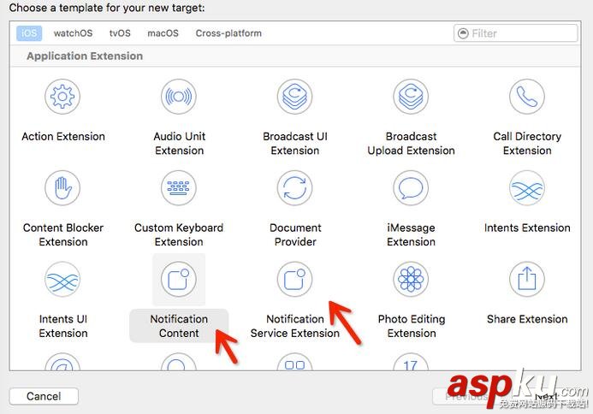Switch to the iOS platform tab
This screenshot has width=593, height=414.
[x=29, y=33]
